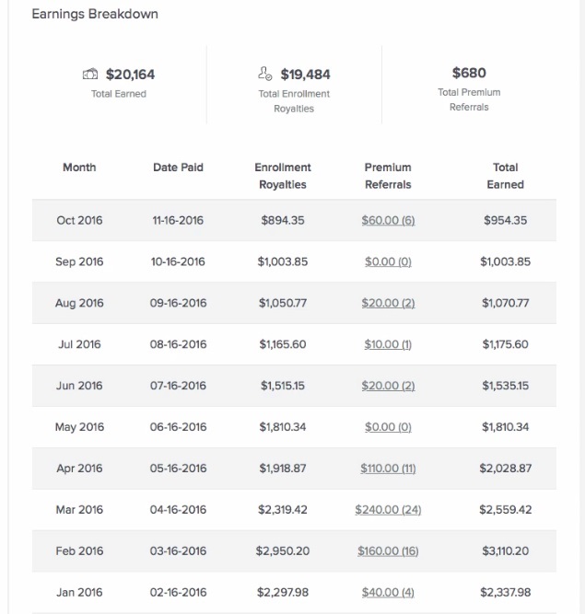This screenshot has width=585, height=614.
Task: Click the Month column header
Action: click(79, 168)
